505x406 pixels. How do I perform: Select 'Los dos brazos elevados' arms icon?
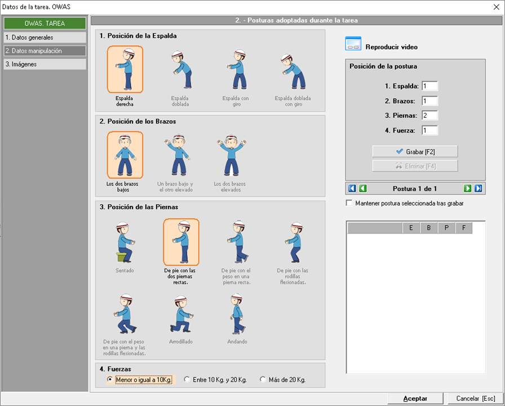229,155
